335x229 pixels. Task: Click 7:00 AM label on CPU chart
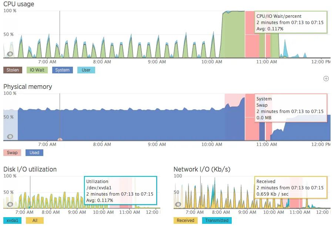pos(47,62)
